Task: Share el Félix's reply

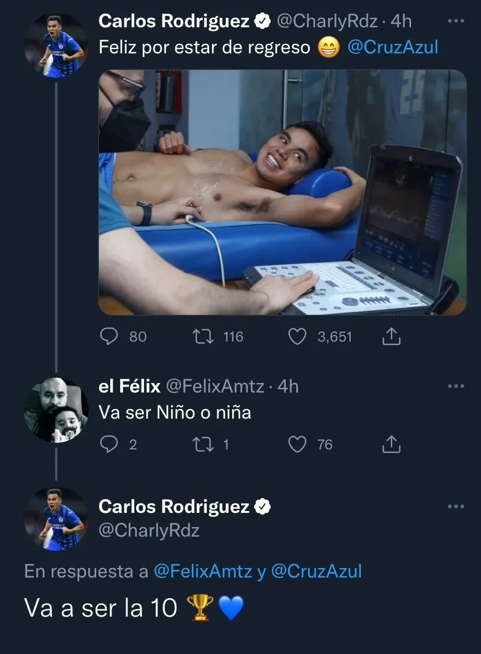Action: [391, 444]
